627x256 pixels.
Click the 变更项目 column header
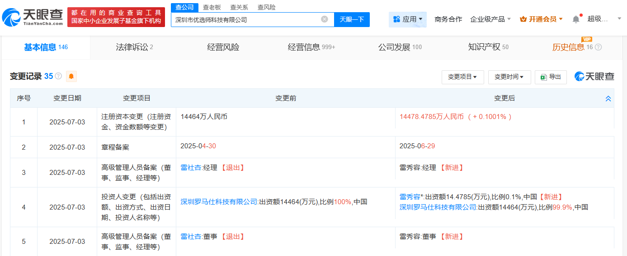tap(137, 98)
